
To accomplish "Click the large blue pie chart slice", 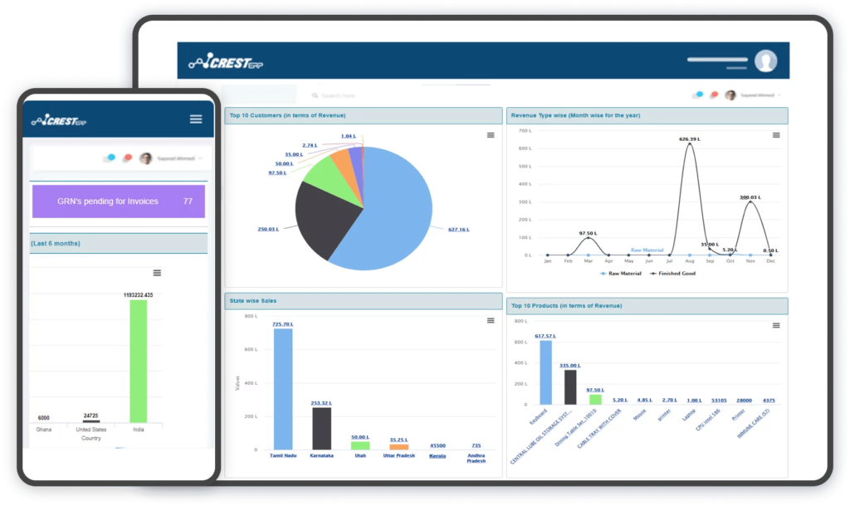I will coord(390,216).
